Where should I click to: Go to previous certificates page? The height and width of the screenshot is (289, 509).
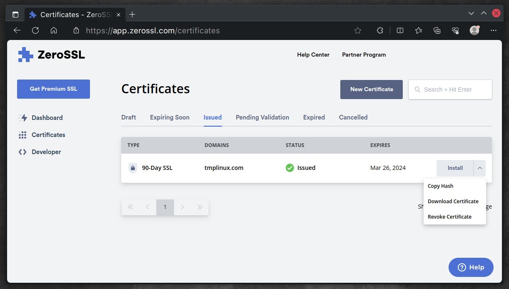pyautogui.click(x=147, y=207)
